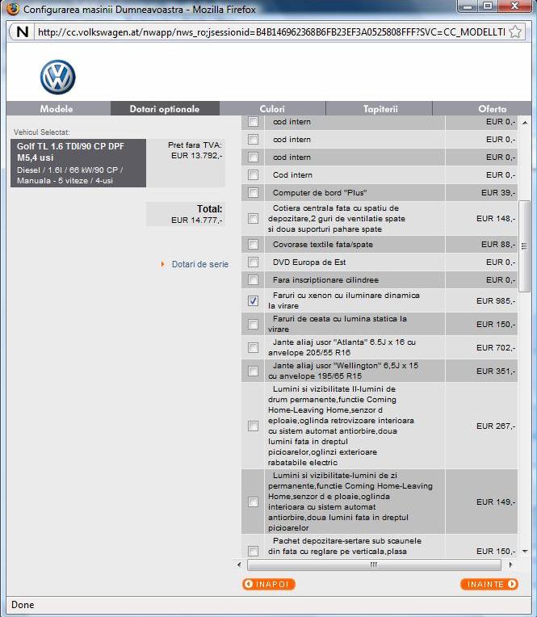Screen dimensions: 537x617
Task: Check Computer de bord "Plus" option
Action: tap(253, 193)
